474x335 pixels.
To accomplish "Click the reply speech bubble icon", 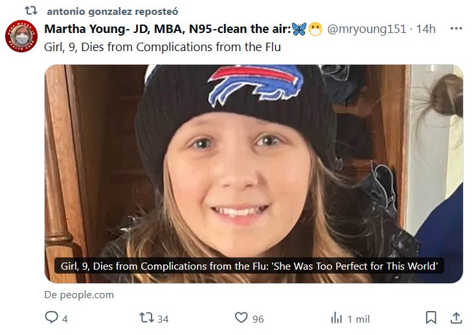I will pos(52,318).
